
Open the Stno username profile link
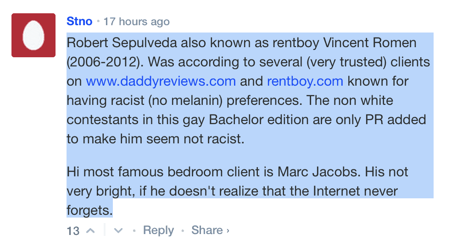(79, 21)
